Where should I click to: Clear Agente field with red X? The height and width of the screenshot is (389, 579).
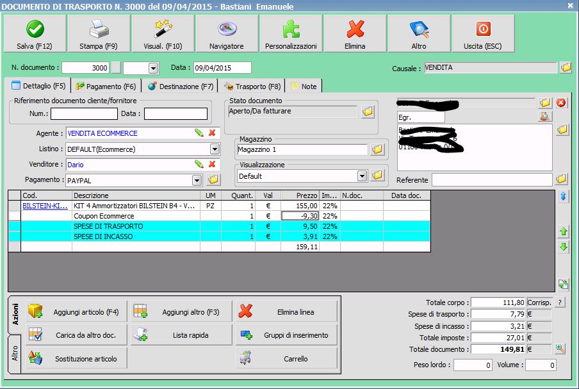click(212, 133)
